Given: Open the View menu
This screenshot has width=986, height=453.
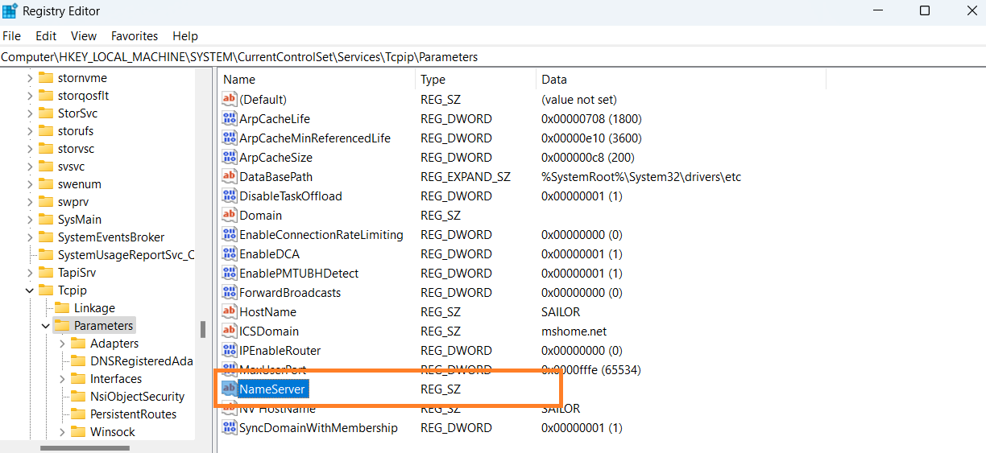Looking at the screenshot, I should [x=84, y=36].
